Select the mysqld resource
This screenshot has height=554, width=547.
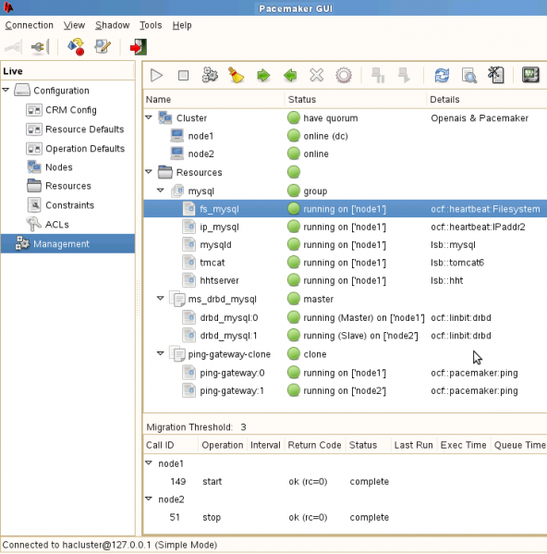point(346,245)
